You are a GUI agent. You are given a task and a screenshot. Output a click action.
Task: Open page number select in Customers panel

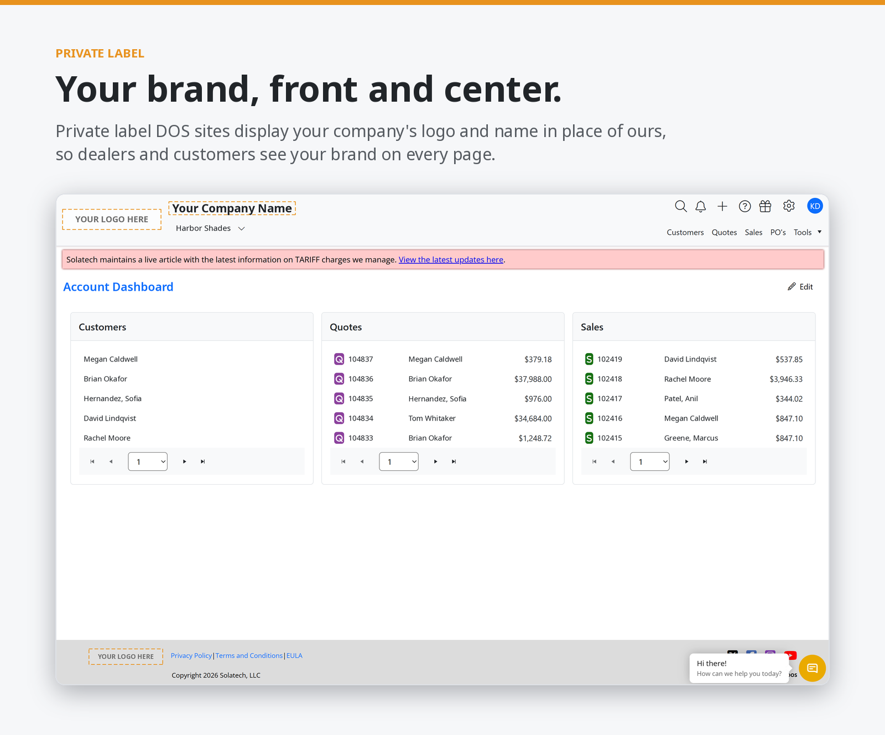[x=148, y=461]
